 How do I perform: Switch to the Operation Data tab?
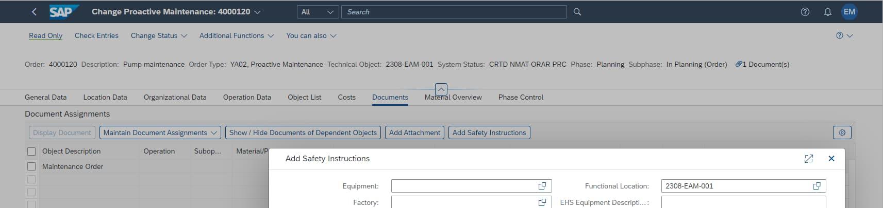coord(247,97)
